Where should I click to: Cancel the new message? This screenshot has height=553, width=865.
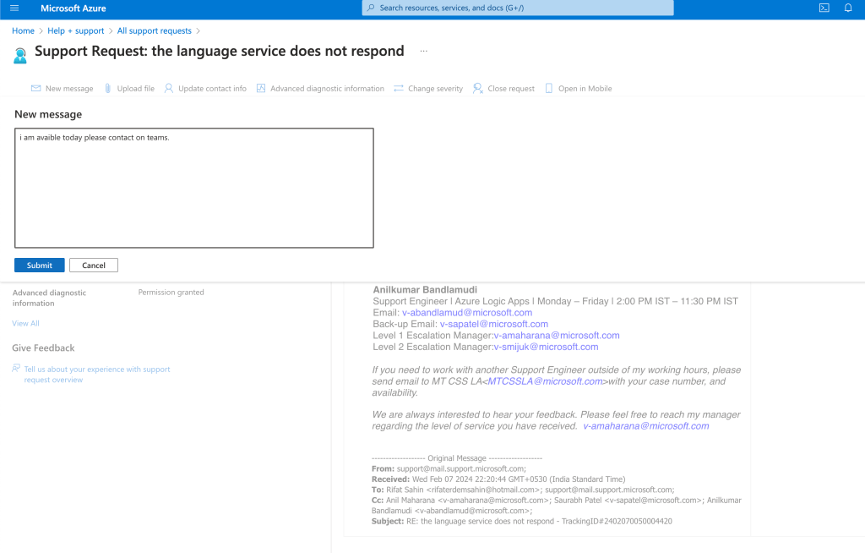[94, 266]
